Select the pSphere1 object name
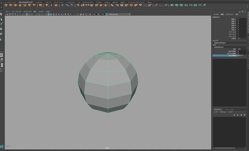The width and height of the screenshot is (249, 151). pyautogui.click(x=216, y=17)
